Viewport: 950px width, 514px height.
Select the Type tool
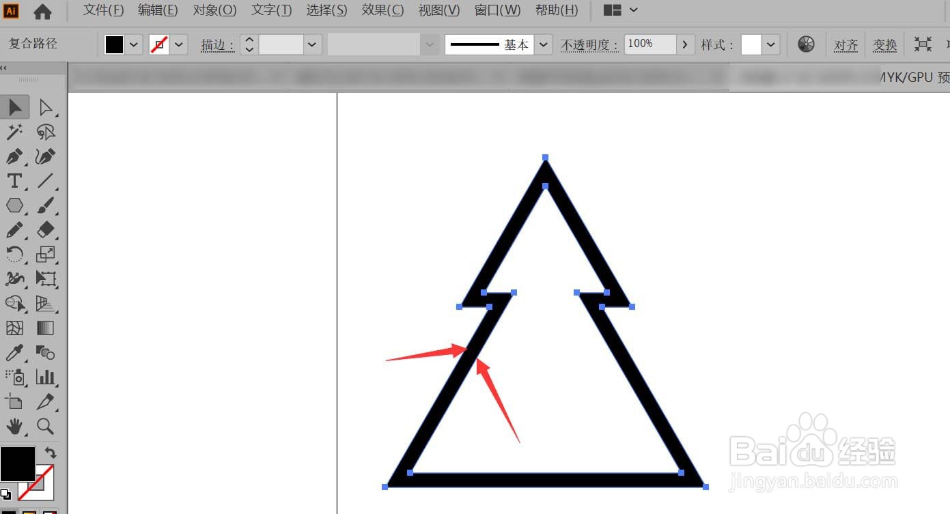pos(15,181)
